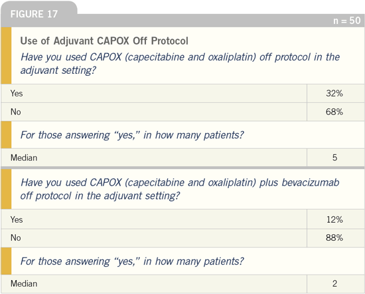Image resolution: width=365 pixels, height=294 pixels.
Task: Select the 32% value in Yes row
Action: [x=334, y=93]
